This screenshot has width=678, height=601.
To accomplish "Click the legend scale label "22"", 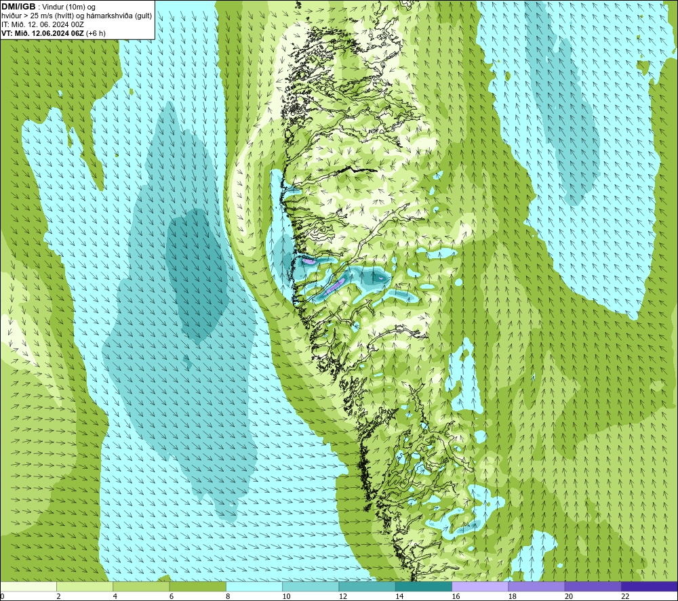I will pos(625,597).
